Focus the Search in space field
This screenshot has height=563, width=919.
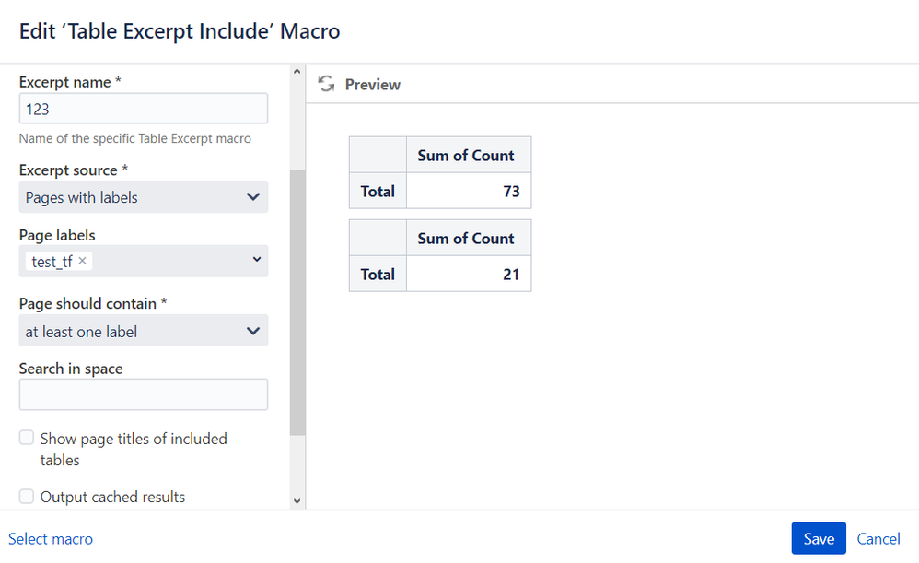[x=143, y=394]
